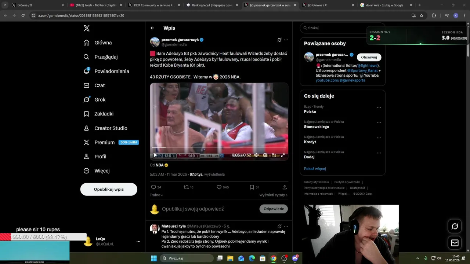
Task: Open Grok from the sidebar
Action: click(94, 100)
